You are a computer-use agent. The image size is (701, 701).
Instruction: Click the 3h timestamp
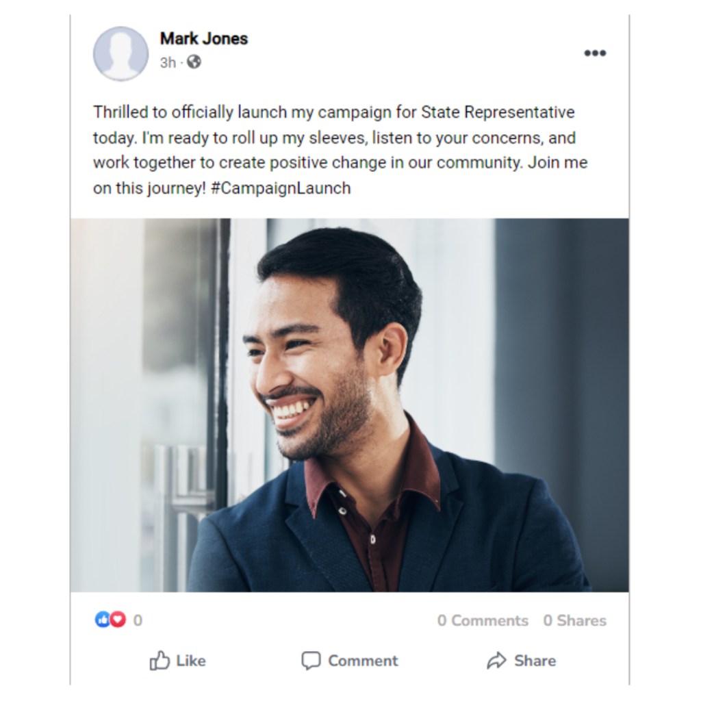[x=168, y=62]
